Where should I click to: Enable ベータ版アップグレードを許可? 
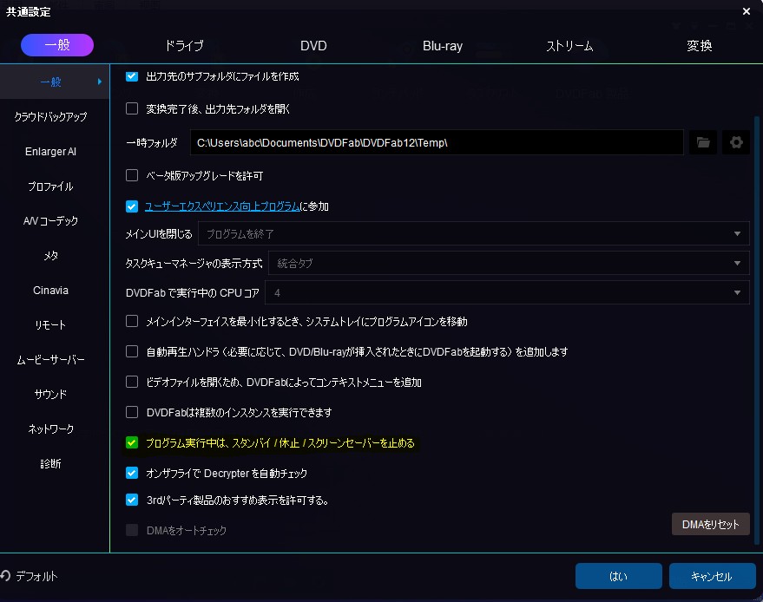132,175
